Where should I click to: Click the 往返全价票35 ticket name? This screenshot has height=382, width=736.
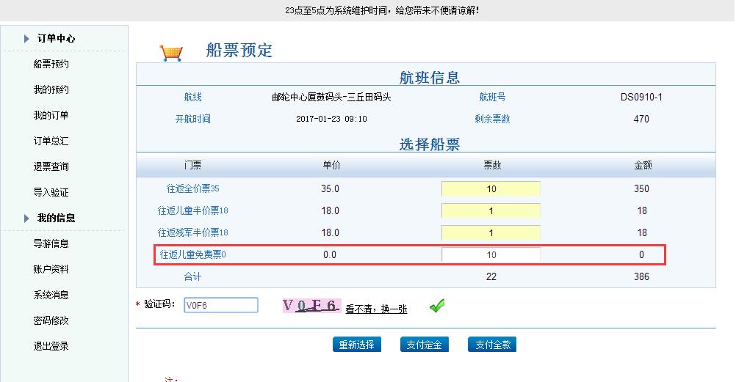click(193, 188)
